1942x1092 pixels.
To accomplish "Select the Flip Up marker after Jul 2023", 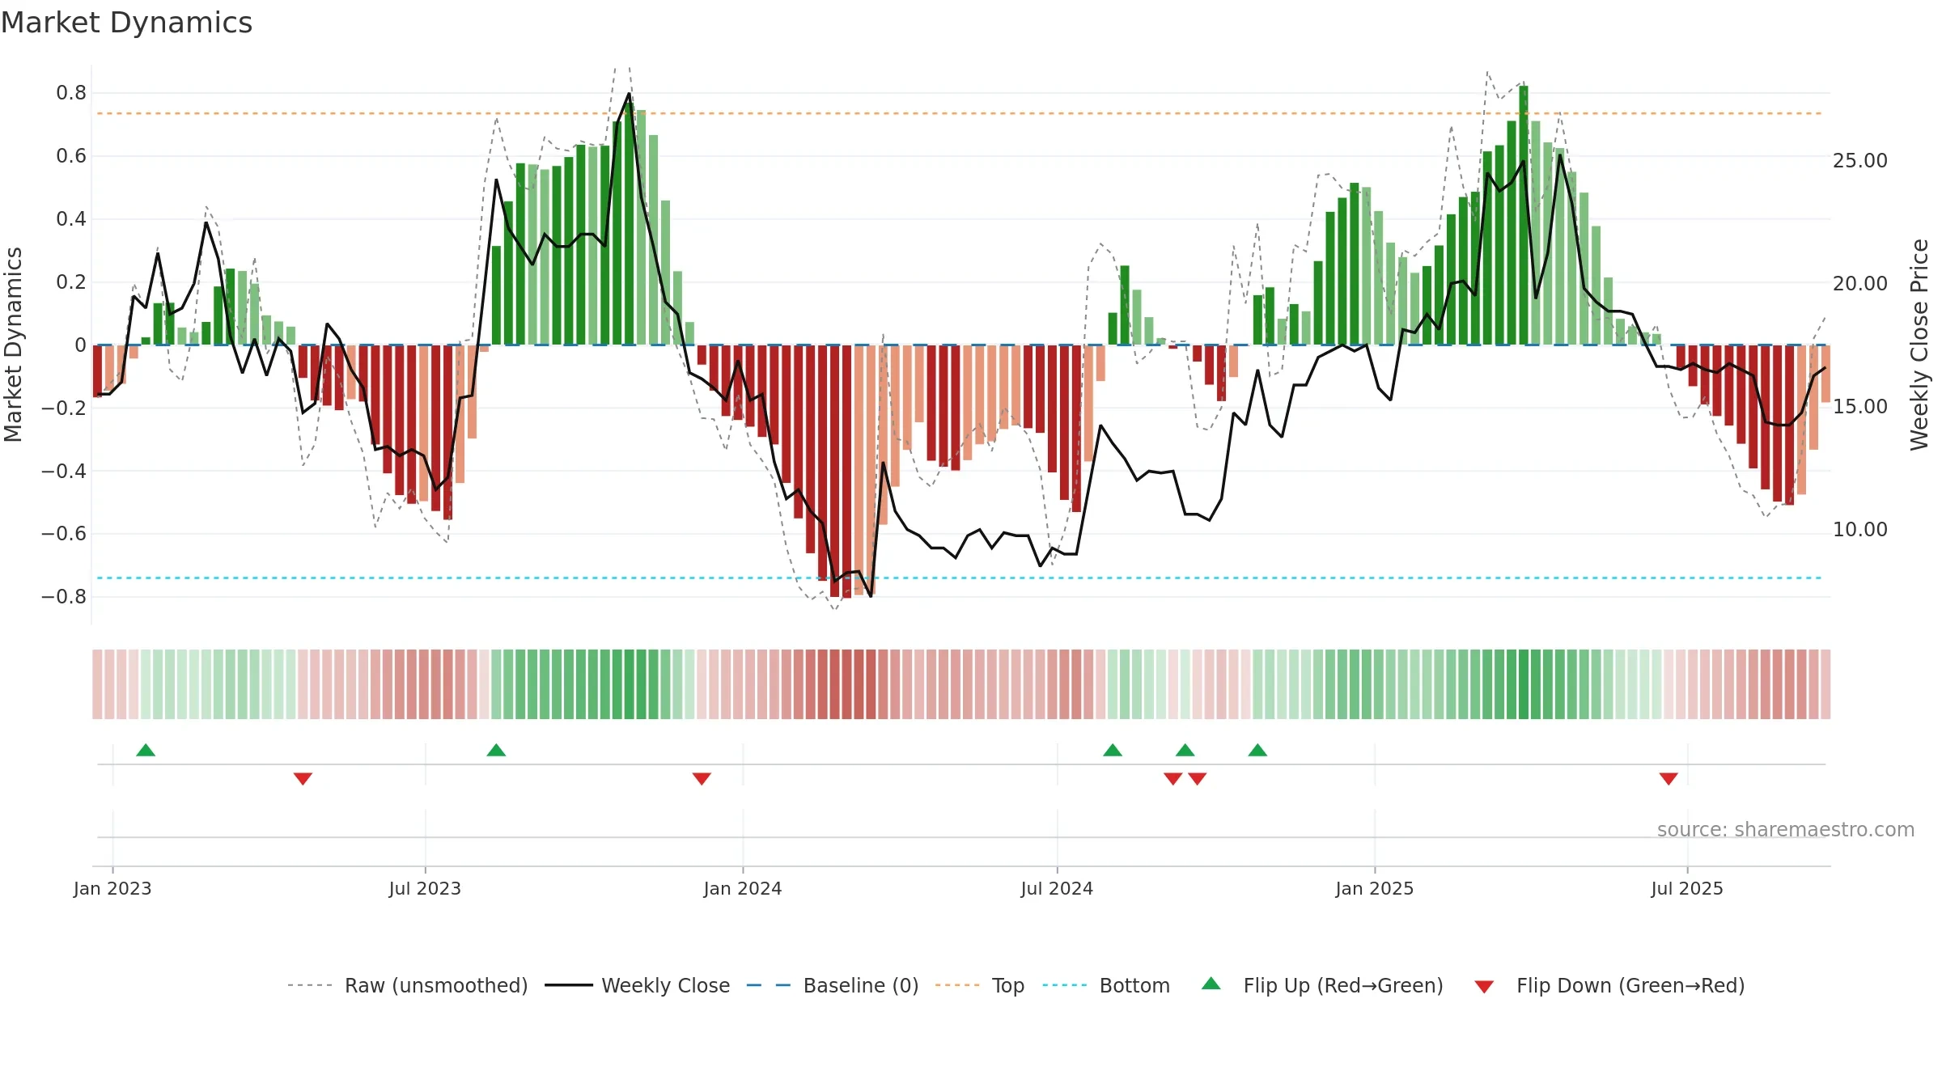I will (x=496, y=750).
